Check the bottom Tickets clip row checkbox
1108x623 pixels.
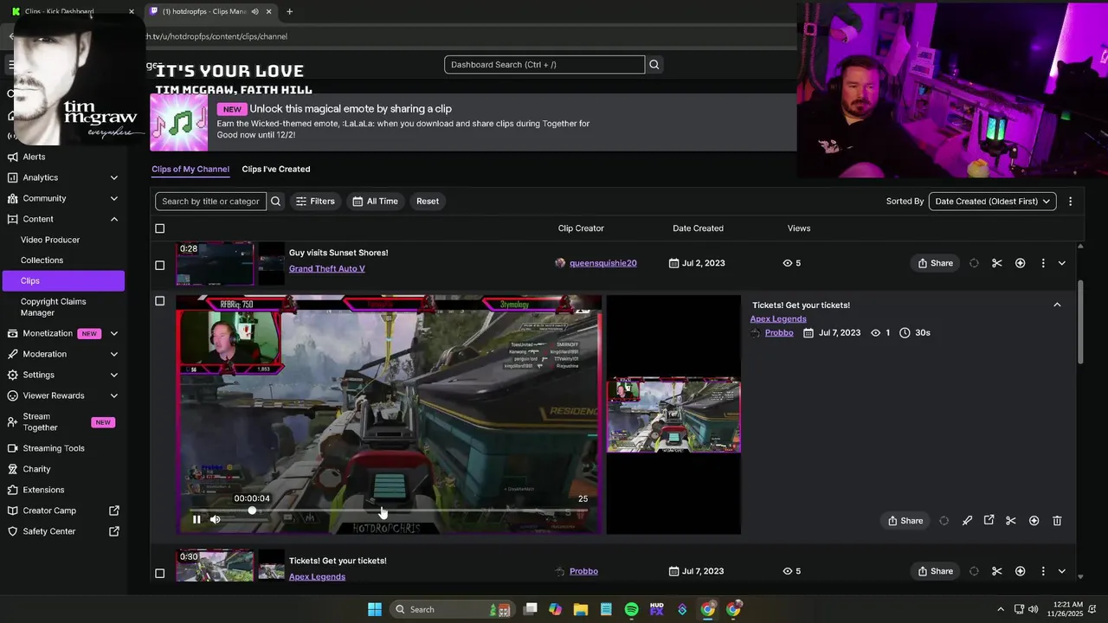click(159, 573)
